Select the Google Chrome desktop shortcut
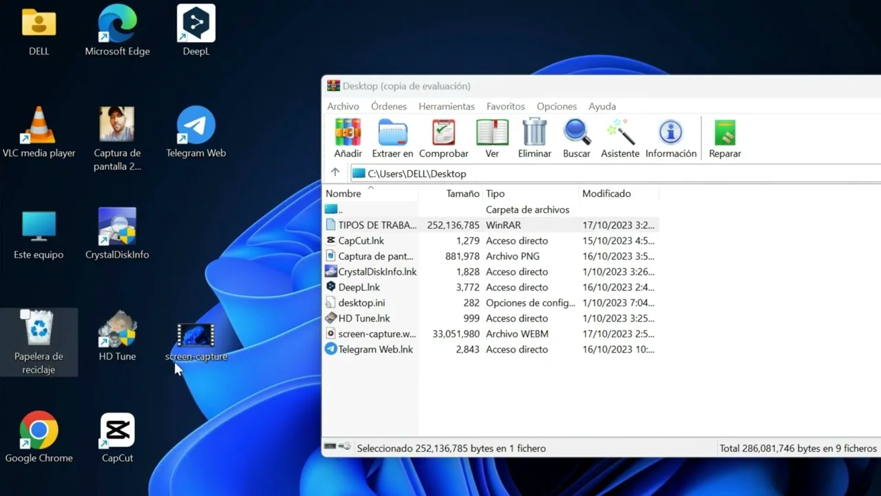This screenshot has width=881, height=496. coord(39,437)
